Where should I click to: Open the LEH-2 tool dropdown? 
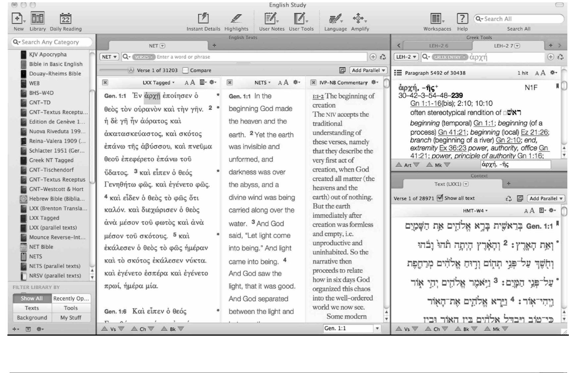(406, 57)
